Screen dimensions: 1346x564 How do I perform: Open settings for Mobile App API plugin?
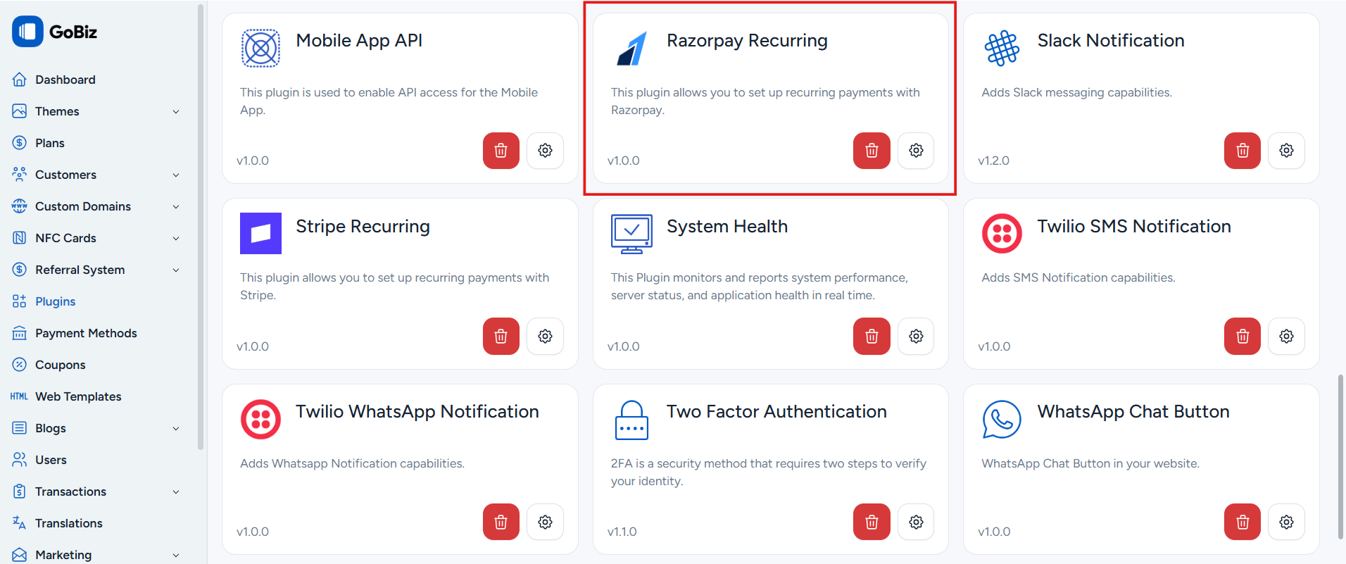[x=545, y=151]
